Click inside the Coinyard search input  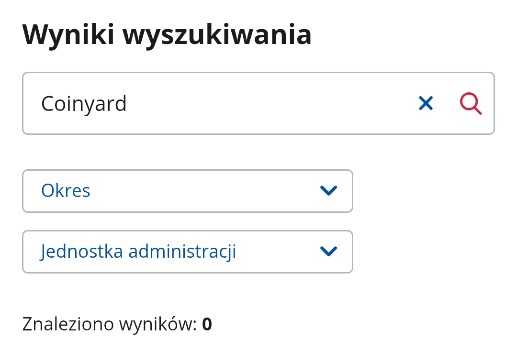215,103
